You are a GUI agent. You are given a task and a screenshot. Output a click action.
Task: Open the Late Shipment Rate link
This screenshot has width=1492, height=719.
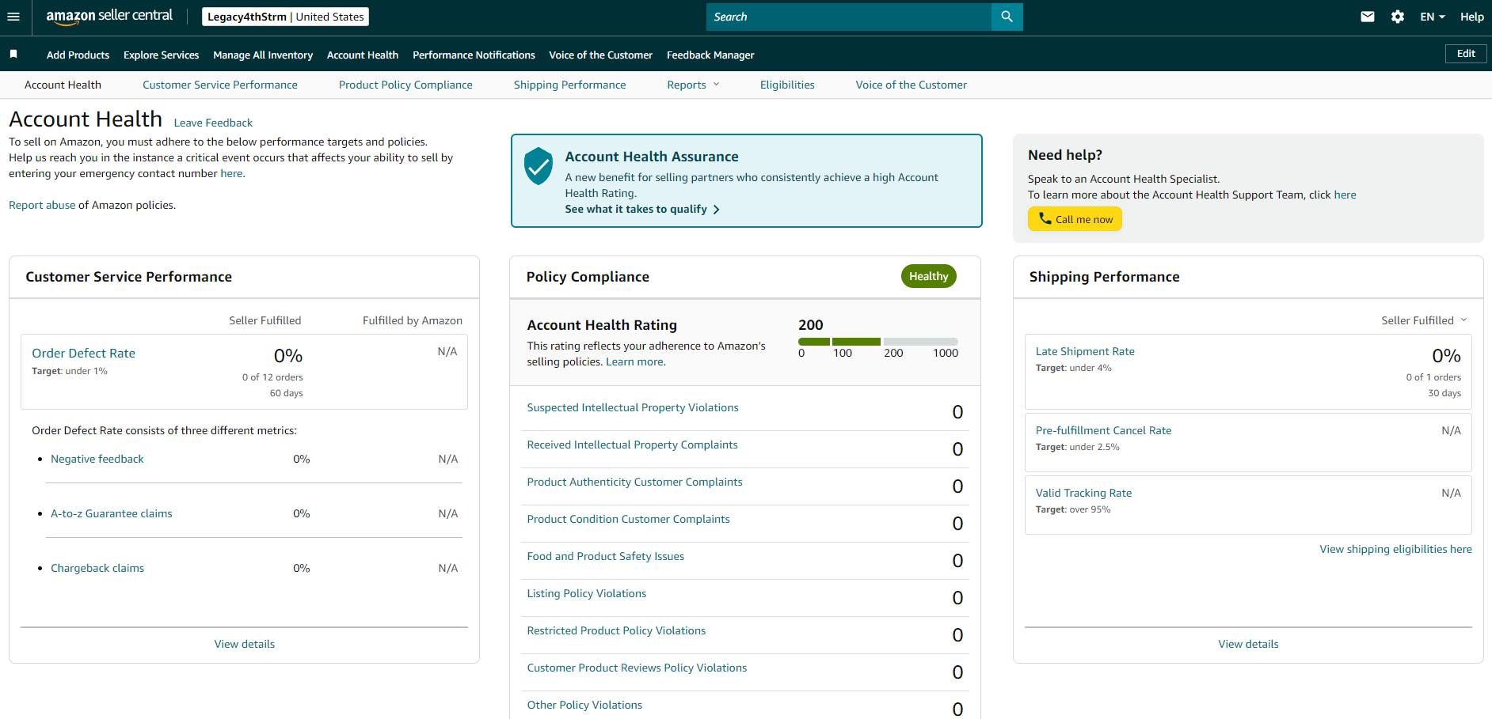(x=1085, y=351)
